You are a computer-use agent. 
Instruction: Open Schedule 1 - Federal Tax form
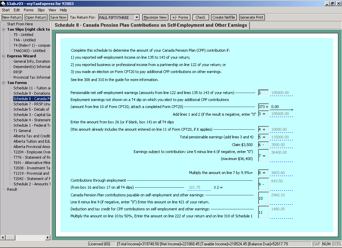(x=32, y=125)
